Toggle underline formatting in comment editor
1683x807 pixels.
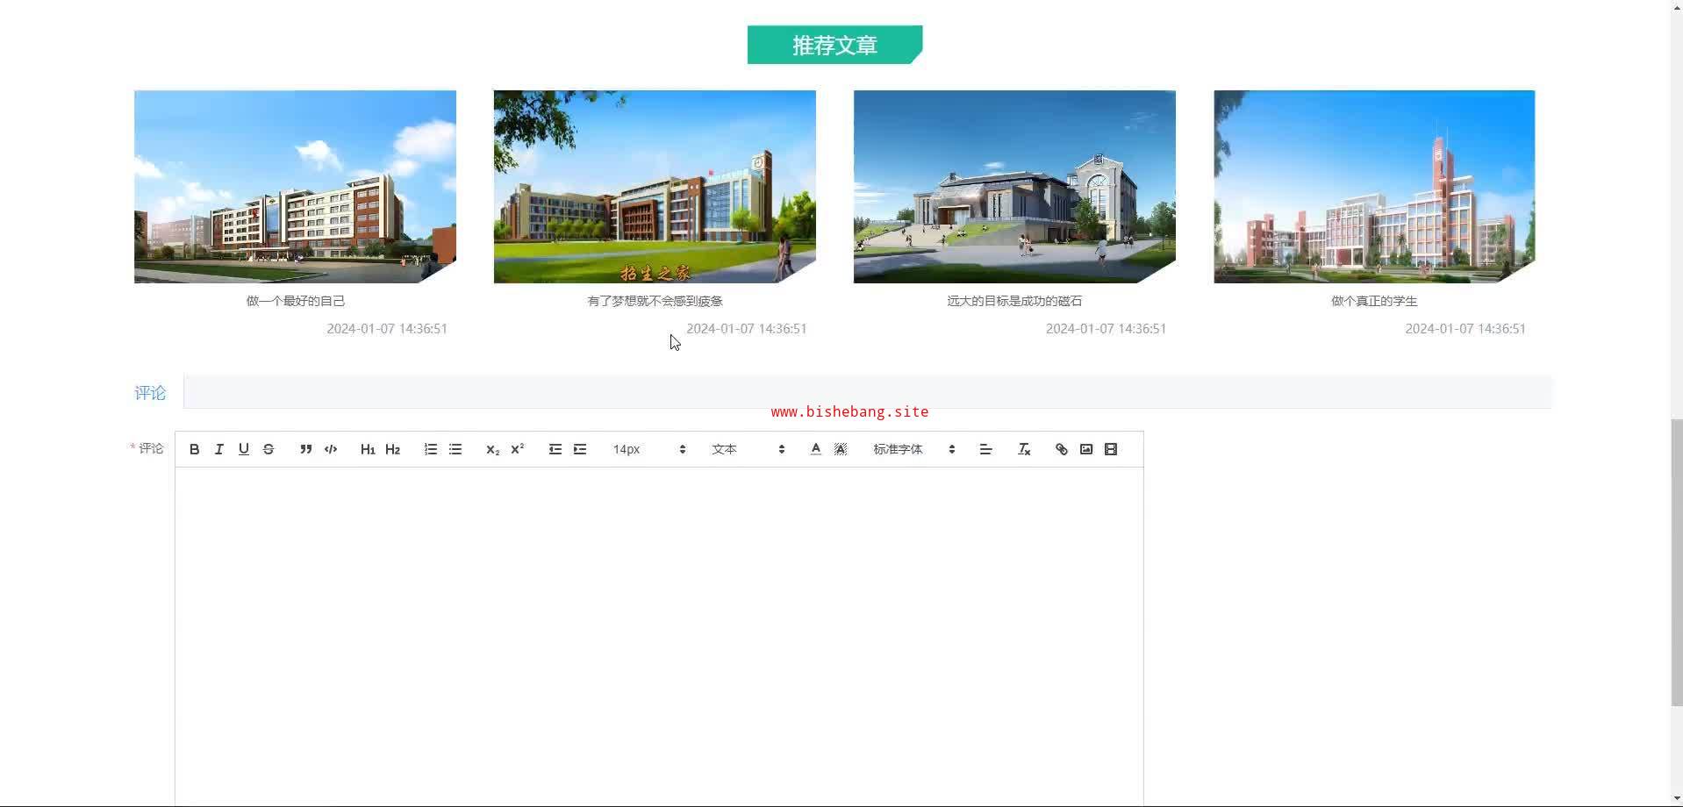[x=244, y=449]
